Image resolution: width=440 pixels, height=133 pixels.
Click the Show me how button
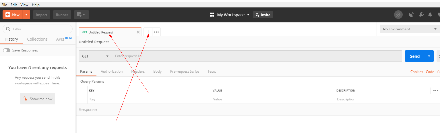pyautogui.click(x=38, y=99)
